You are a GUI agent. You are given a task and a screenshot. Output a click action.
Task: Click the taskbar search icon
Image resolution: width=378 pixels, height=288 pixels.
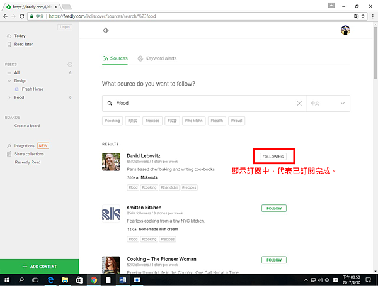point(21,280)
